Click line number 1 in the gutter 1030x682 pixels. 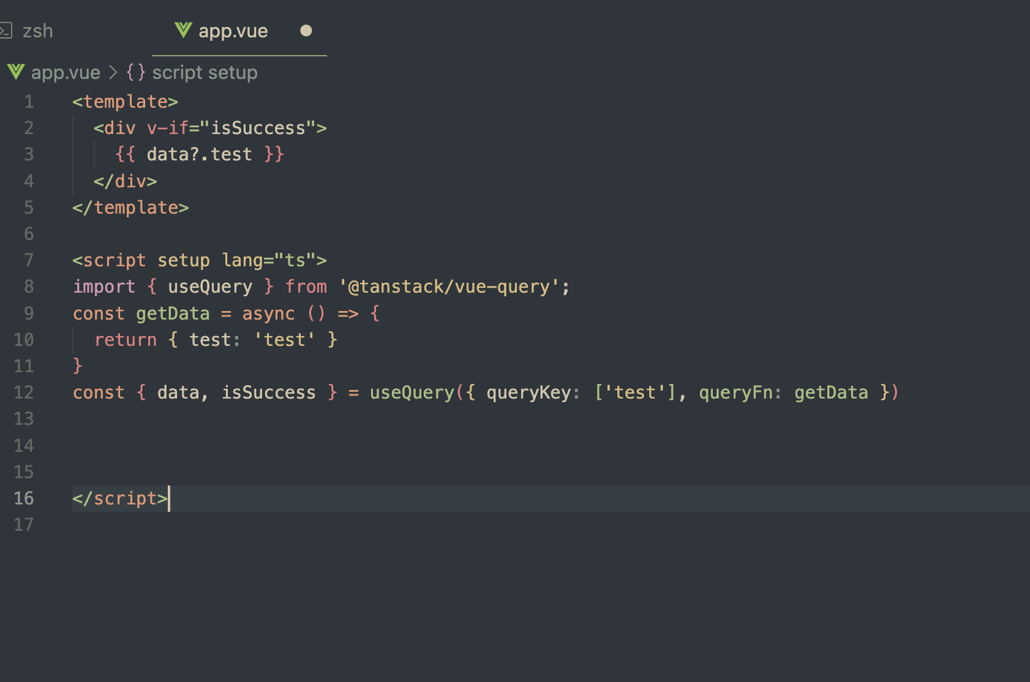pyautogui.click(x=29, y=102)
